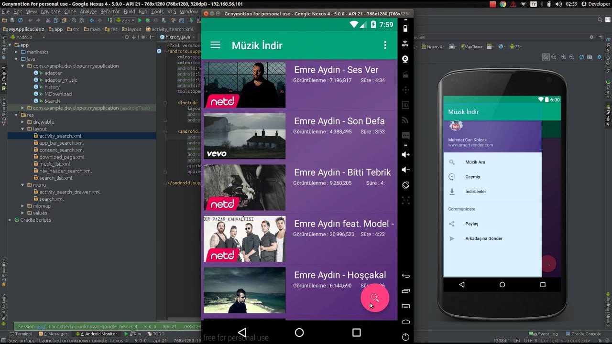Open the hamburger menu in Müzik İndir app
612x344 pixels.
click(215, 45)
